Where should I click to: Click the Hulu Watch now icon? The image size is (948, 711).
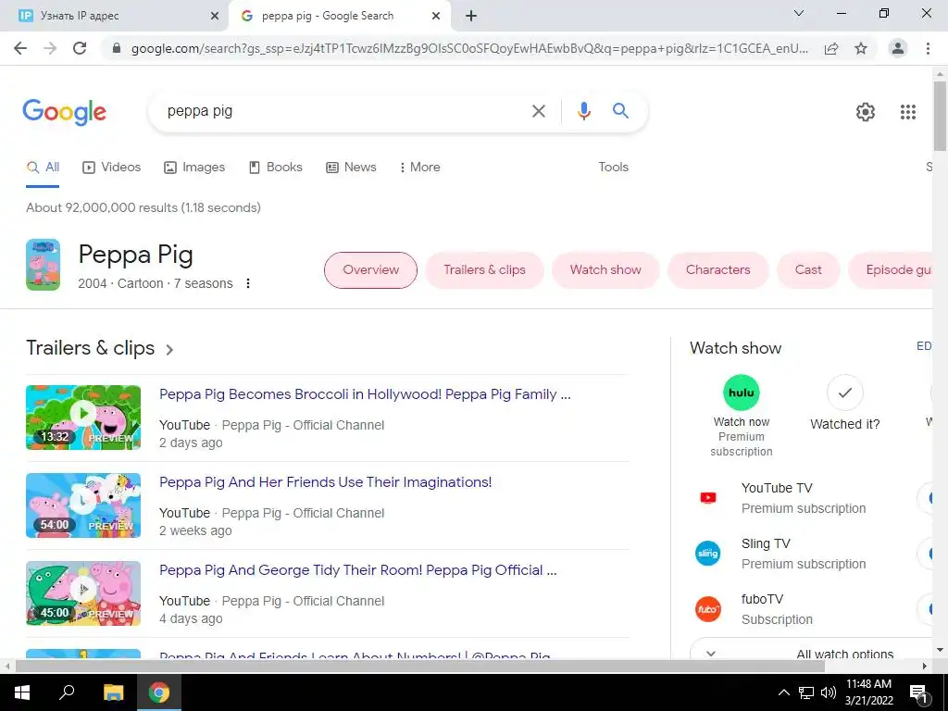742,393
